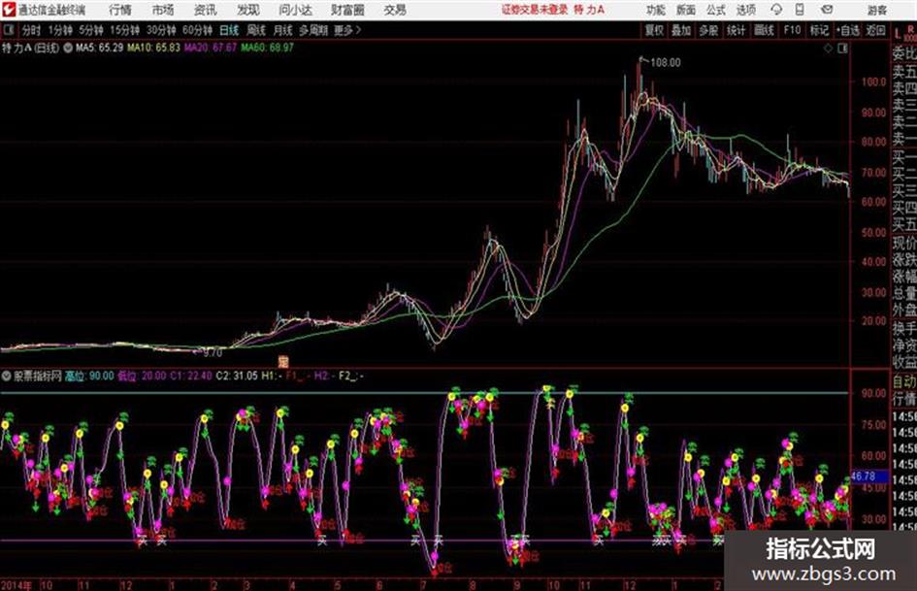Open the 财富圈 menu
This screenshot has width=917, height=591.
[347, 10]
